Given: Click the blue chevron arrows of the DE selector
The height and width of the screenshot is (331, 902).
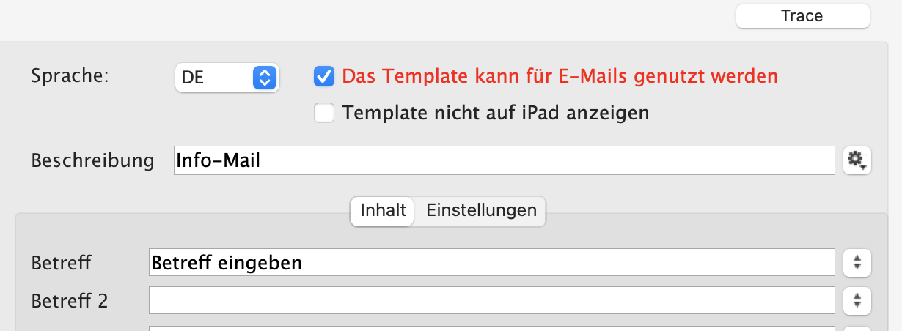Looking at the screenshot, I should (264, 77).
